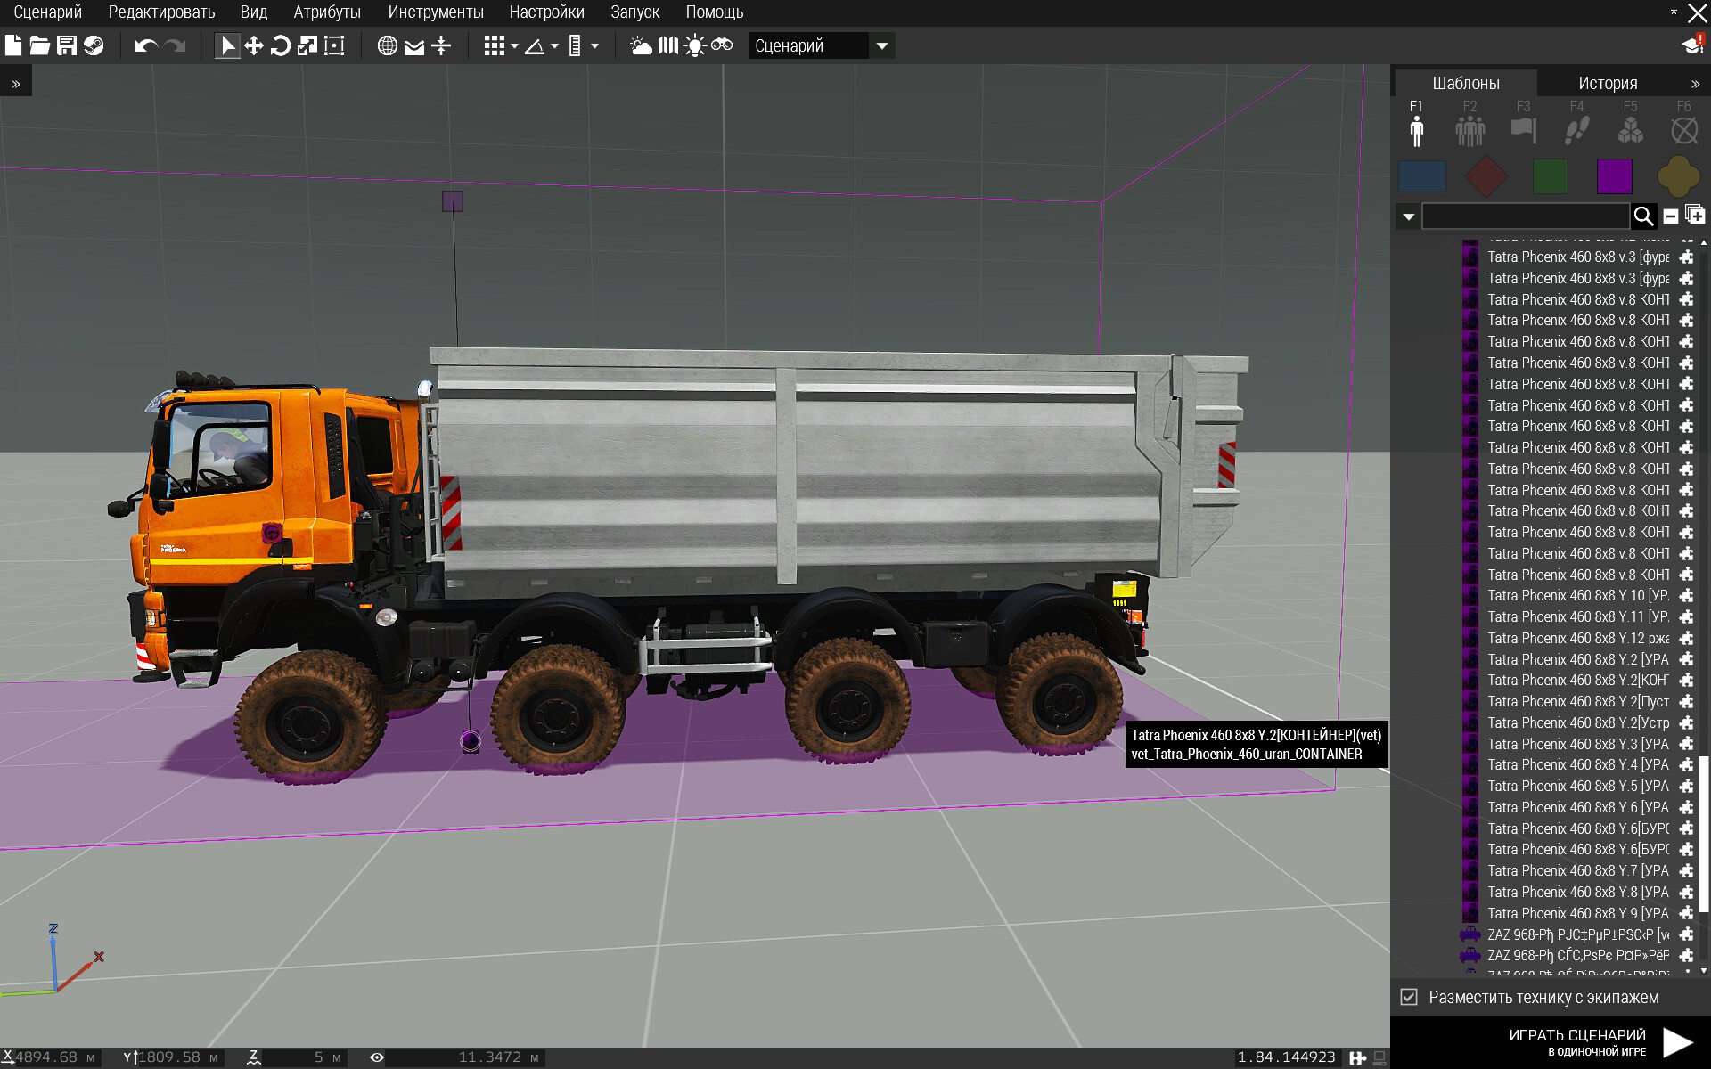This screenshot has width=1711, height=1069.
Task: Toggle vertical mode icon
Action: click(442, 45)
